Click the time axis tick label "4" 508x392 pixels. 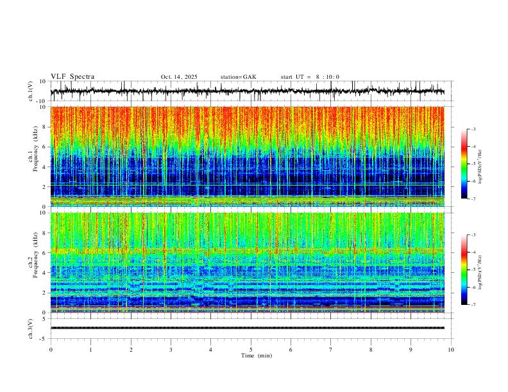[210, 350]
